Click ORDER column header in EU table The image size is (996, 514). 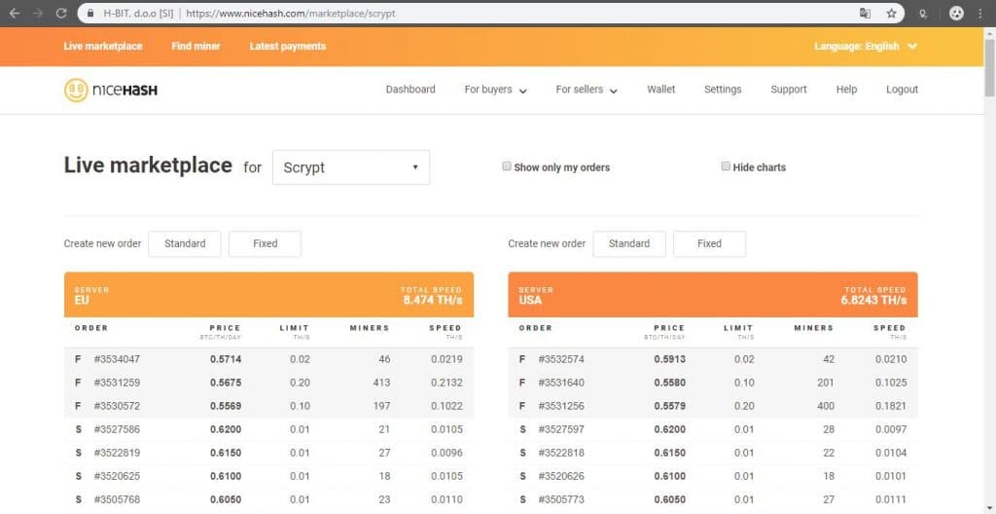point(91,328)
